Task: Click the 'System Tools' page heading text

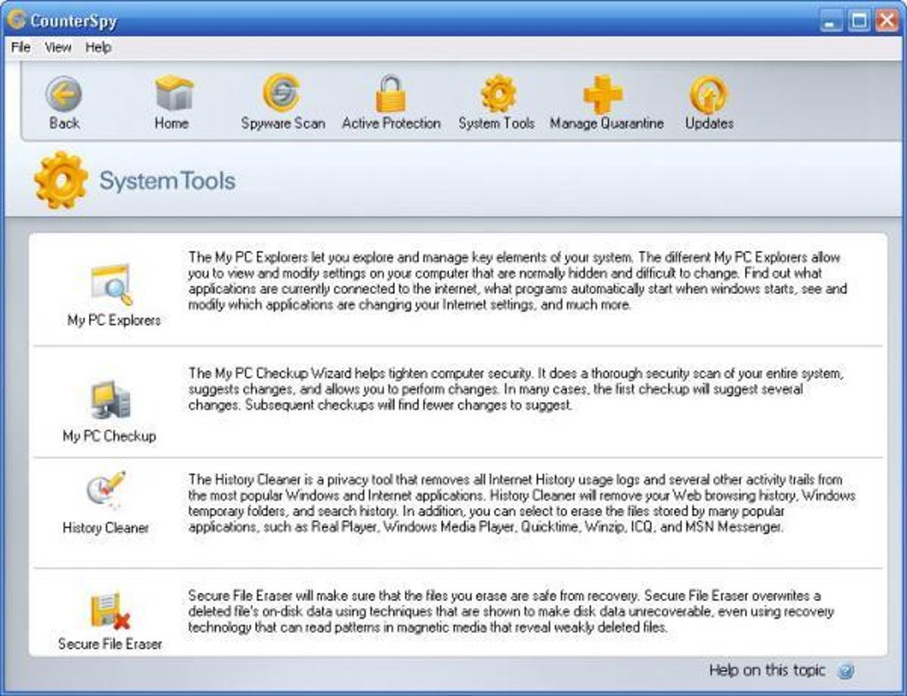Action: pos(167,181)
